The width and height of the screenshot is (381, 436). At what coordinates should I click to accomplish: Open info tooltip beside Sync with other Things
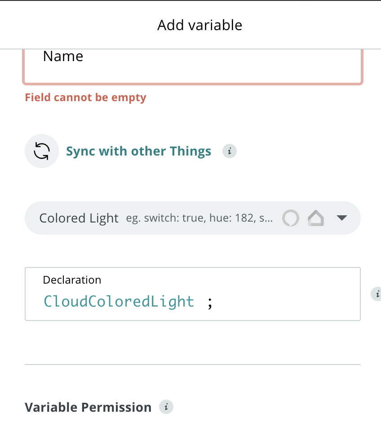(x=230, y=151)
